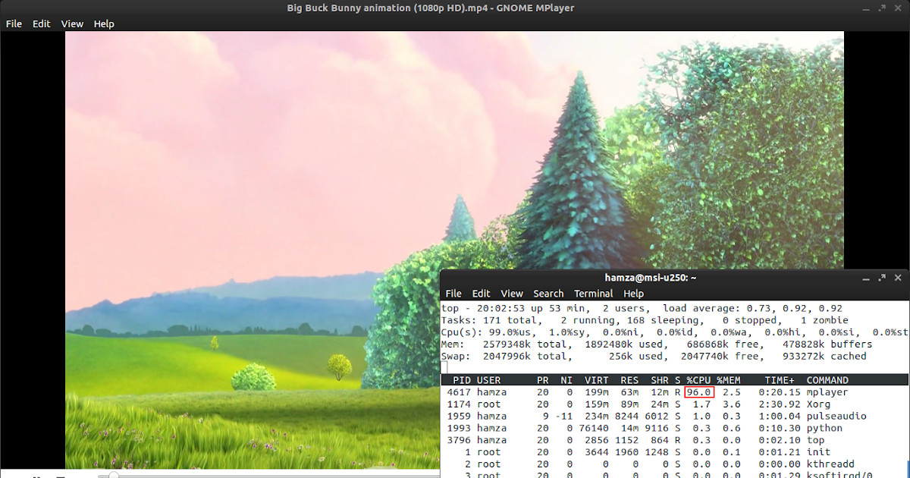Click the TIME+ column header

[780, 380]
